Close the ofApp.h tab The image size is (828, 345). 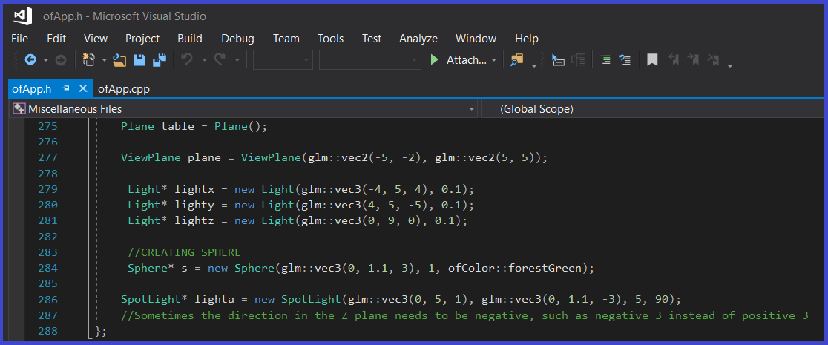pyautogui.click(x=83, y=88)
